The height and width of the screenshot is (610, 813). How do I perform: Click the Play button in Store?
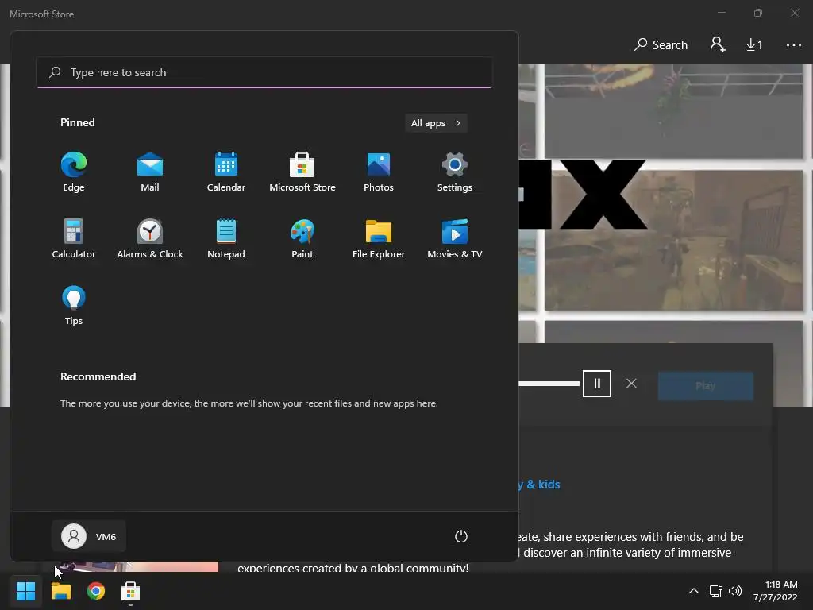[x=705, y=385]
